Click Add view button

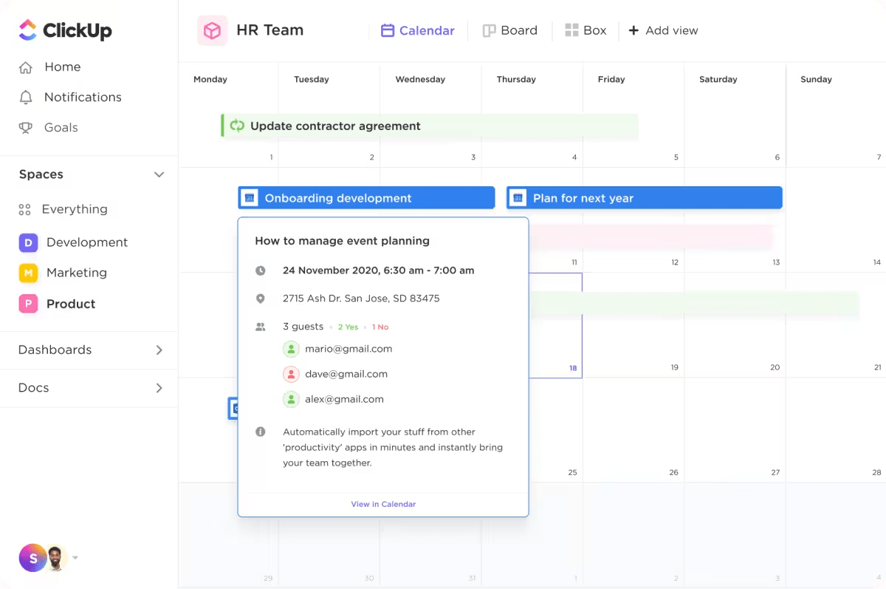tap(663, 30)
